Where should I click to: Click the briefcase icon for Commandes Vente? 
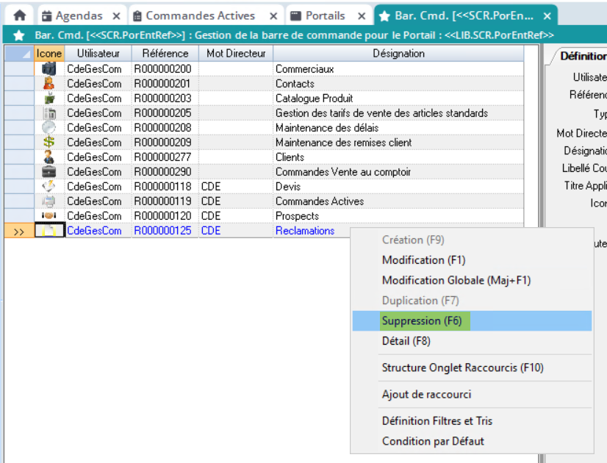49,172
